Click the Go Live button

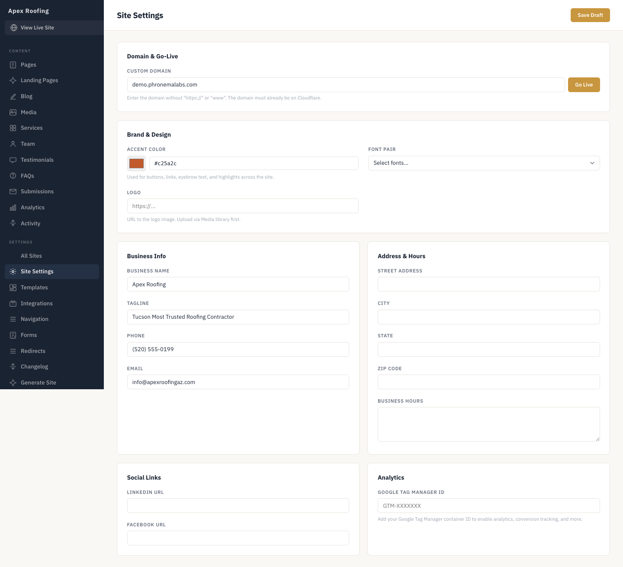click(x=584, y=85)
